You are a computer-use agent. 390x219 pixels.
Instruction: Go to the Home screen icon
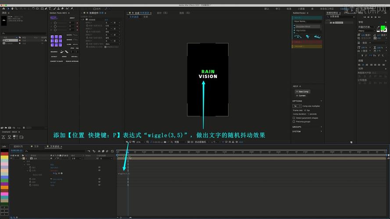pyautogui.click(x=4, y=9)
